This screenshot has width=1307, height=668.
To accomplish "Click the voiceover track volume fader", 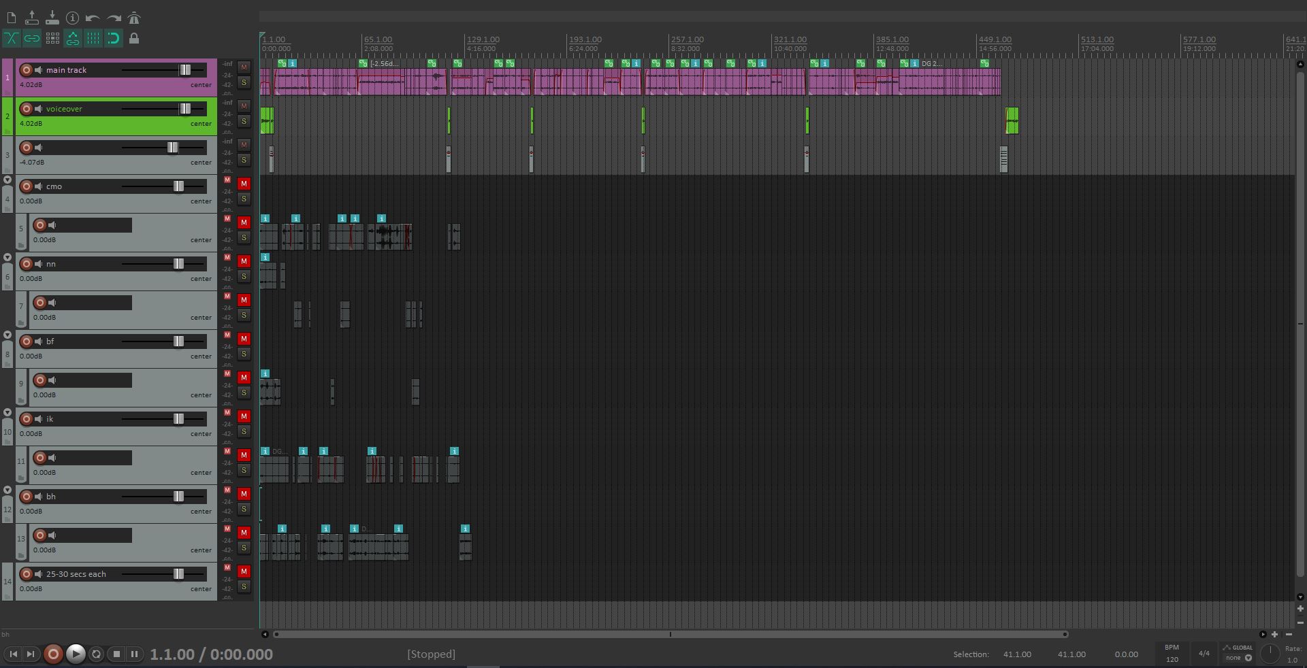I will point(185,109).
